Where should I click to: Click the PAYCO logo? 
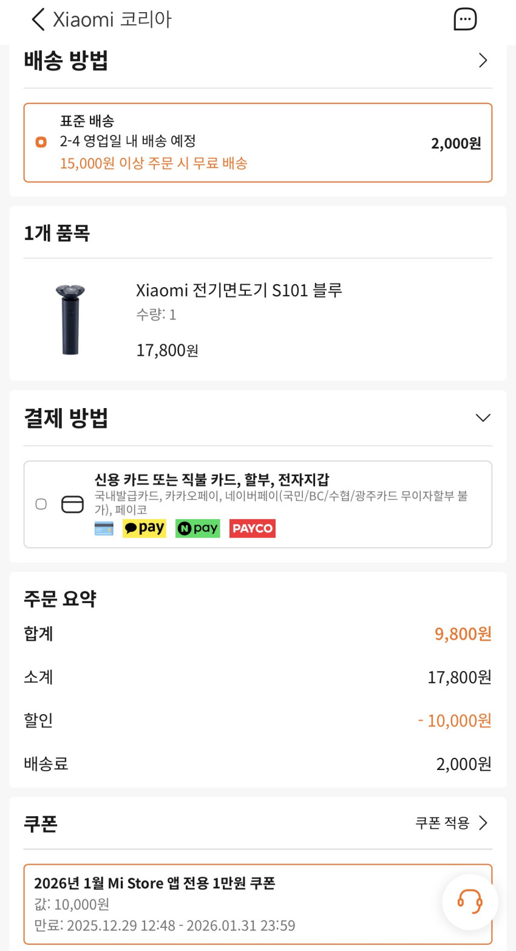253,528
